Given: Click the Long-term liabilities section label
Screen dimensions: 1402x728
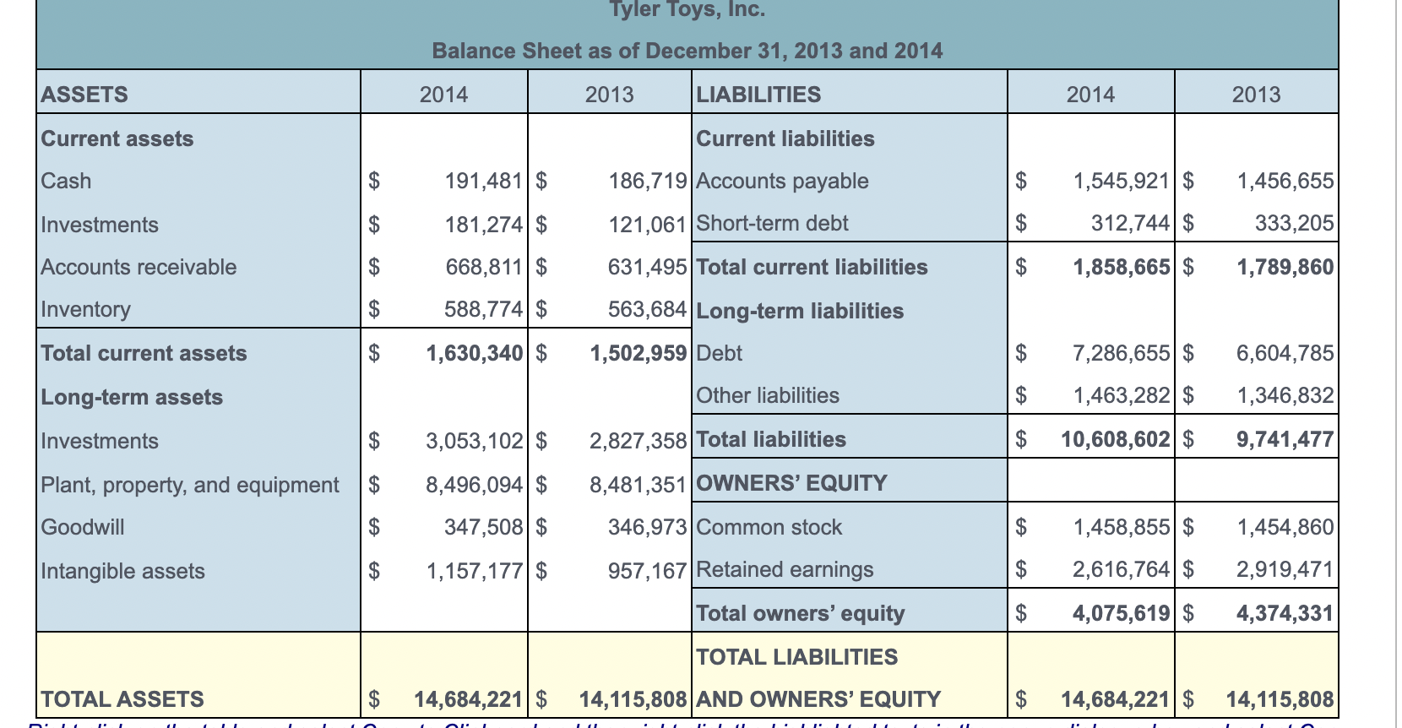Looking at the screenshot, I should pyautogui.click(x=800, y=312).
